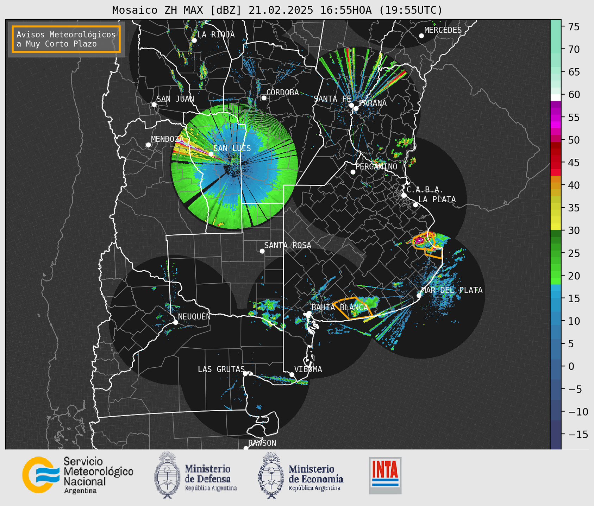
Task: Click the Ministerio de Economía emblem
Action: 271,475
